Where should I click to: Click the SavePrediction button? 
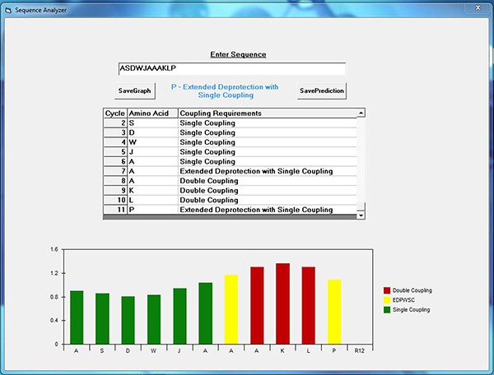pyautogui.click(x=322, y=91)
